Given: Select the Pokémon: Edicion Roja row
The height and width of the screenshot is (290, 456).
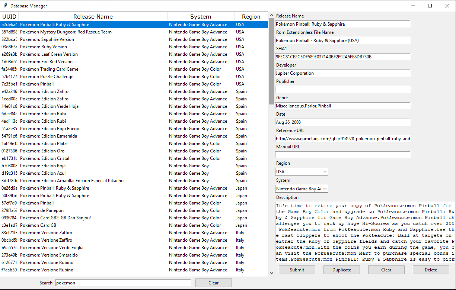Looking at the screenshot, I should click(x=134, y=166).
